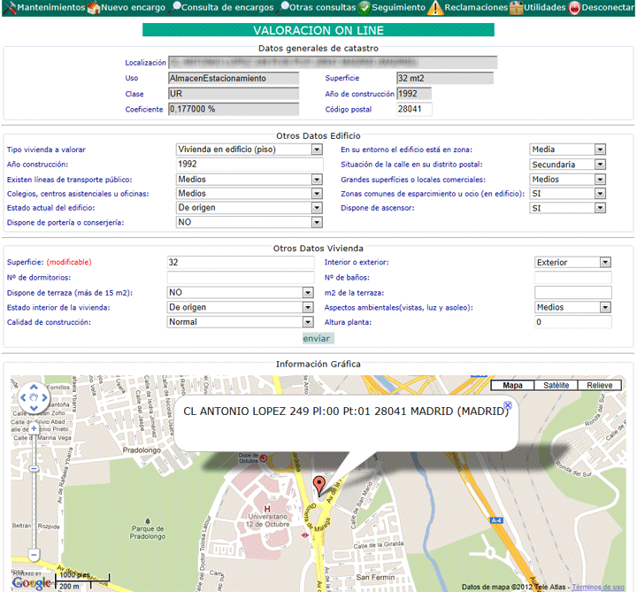
Task: Click the Consulta de encargos magnifier icon
Action: point(175,7)
